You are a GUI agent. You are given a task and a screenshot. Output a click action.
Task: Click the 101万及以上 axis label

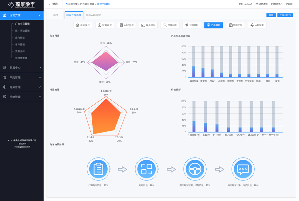coord(273,135)
